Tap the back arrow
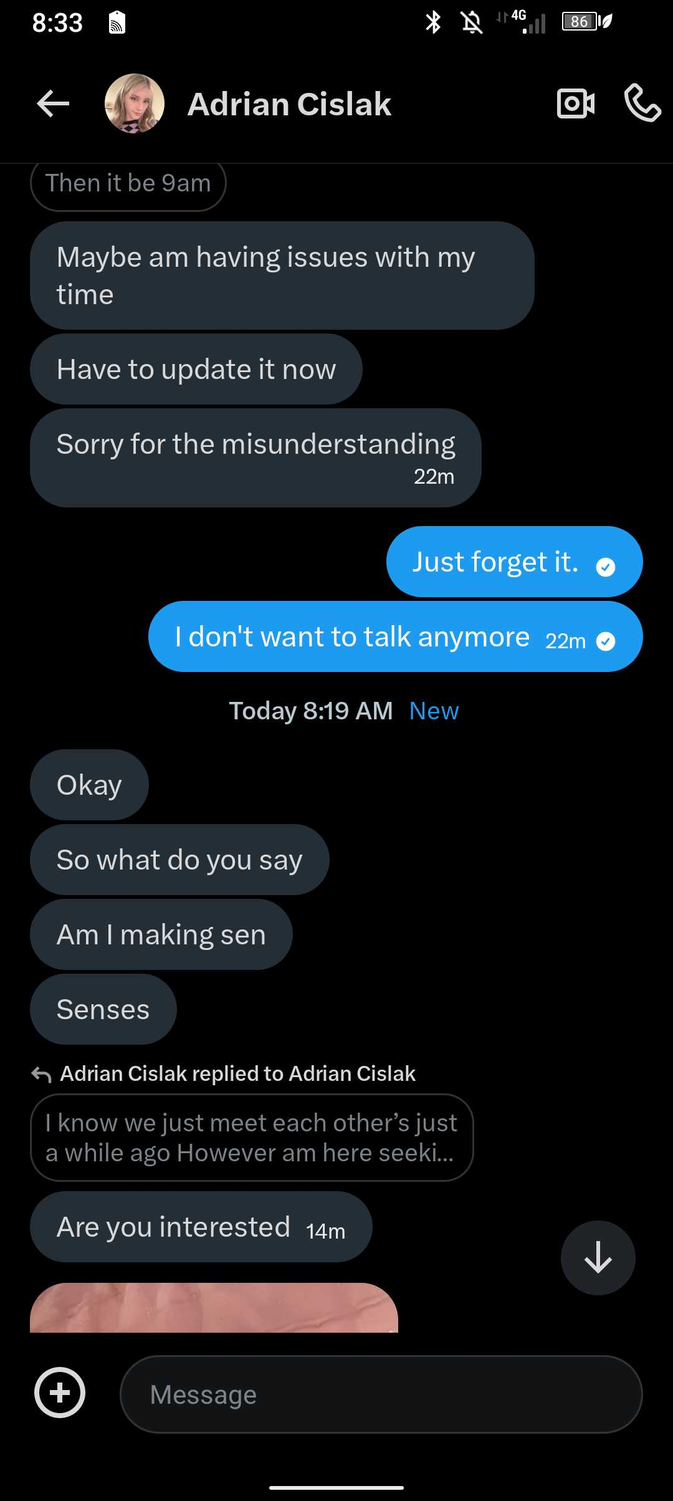 (x=53, y=103)
